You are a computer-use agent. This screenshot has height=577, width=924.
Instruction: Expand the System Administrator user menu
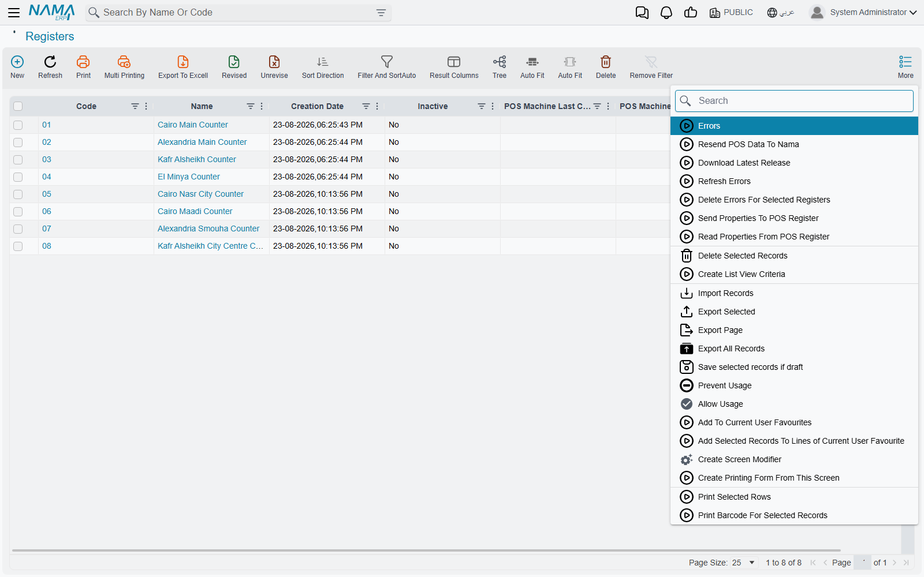click(863, 12)
